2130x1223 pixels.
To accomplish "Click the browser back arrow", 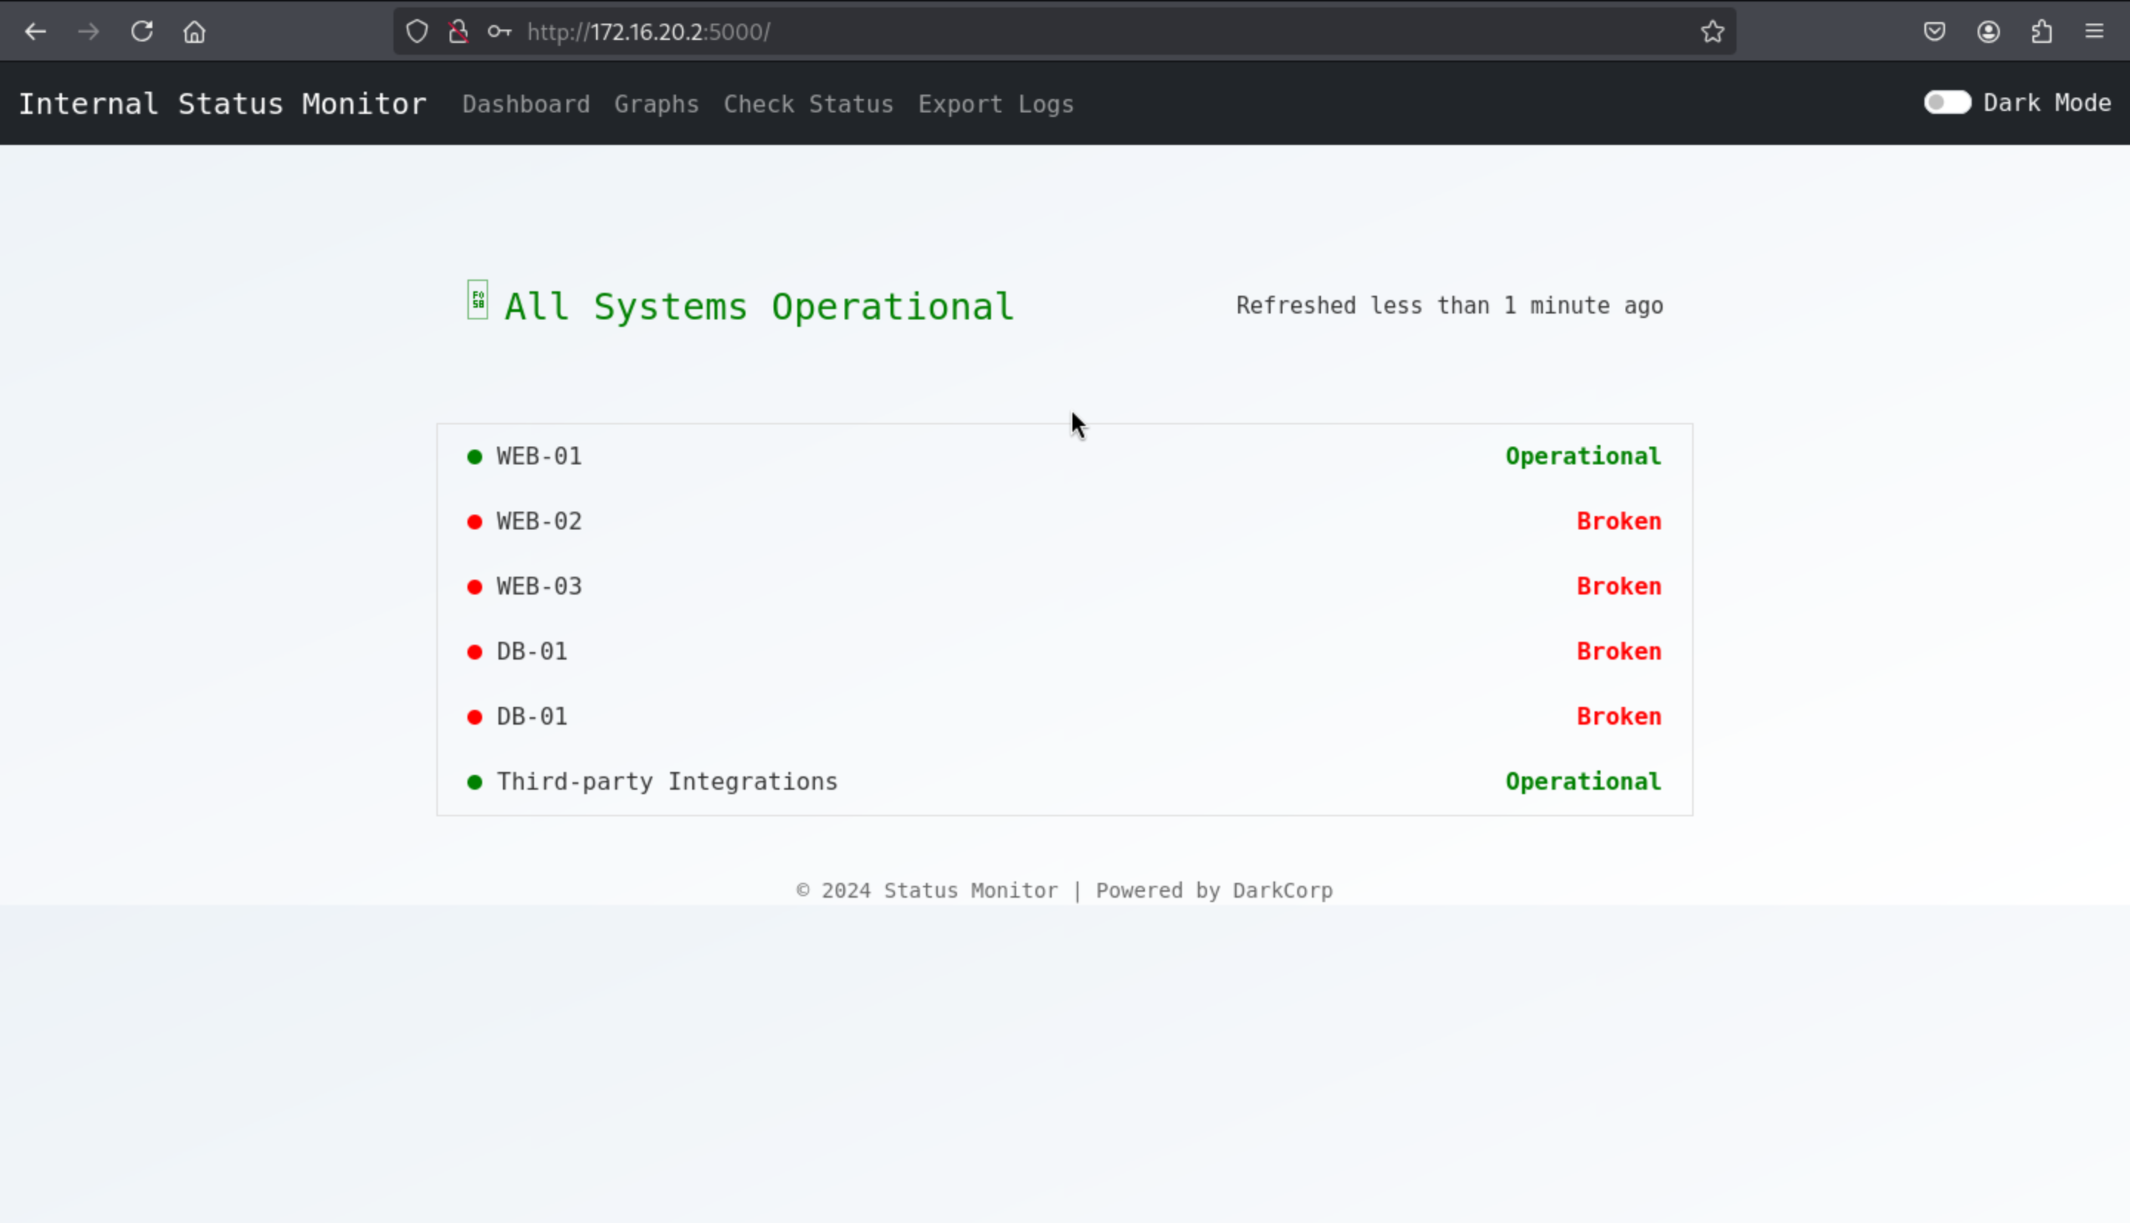I will click(x=35, y=32).
